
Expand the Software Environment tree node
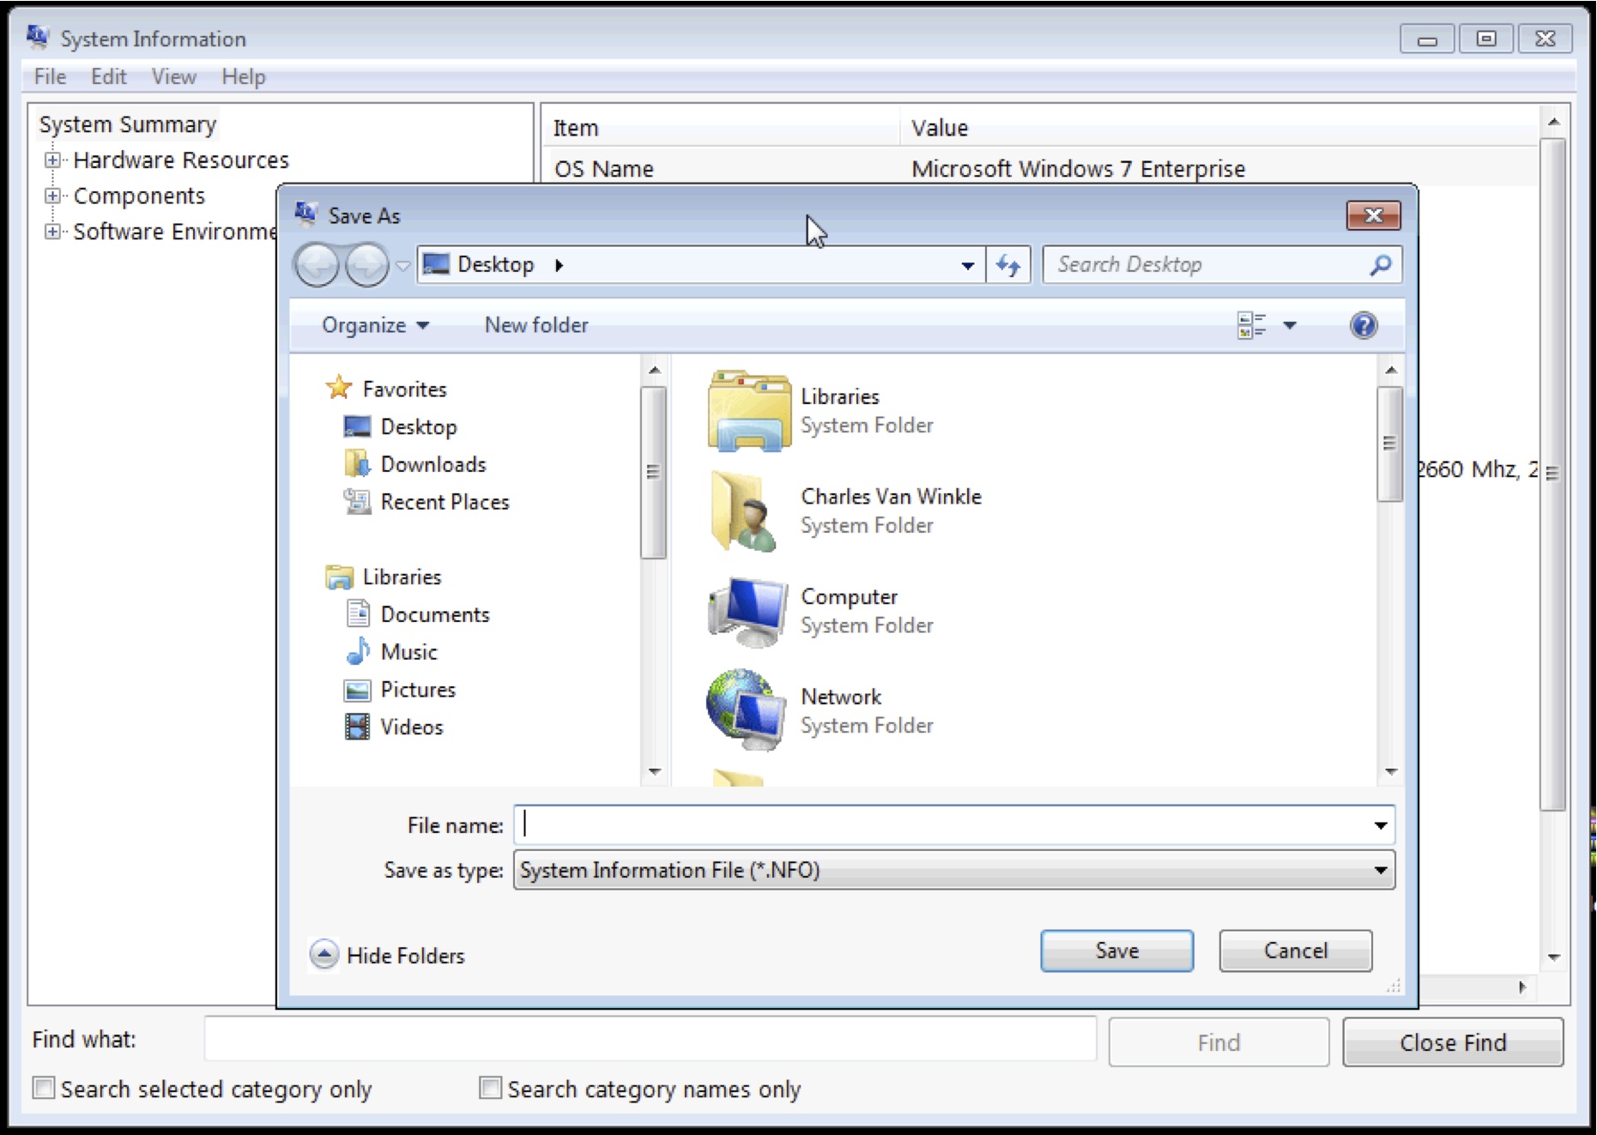[52, 232]
